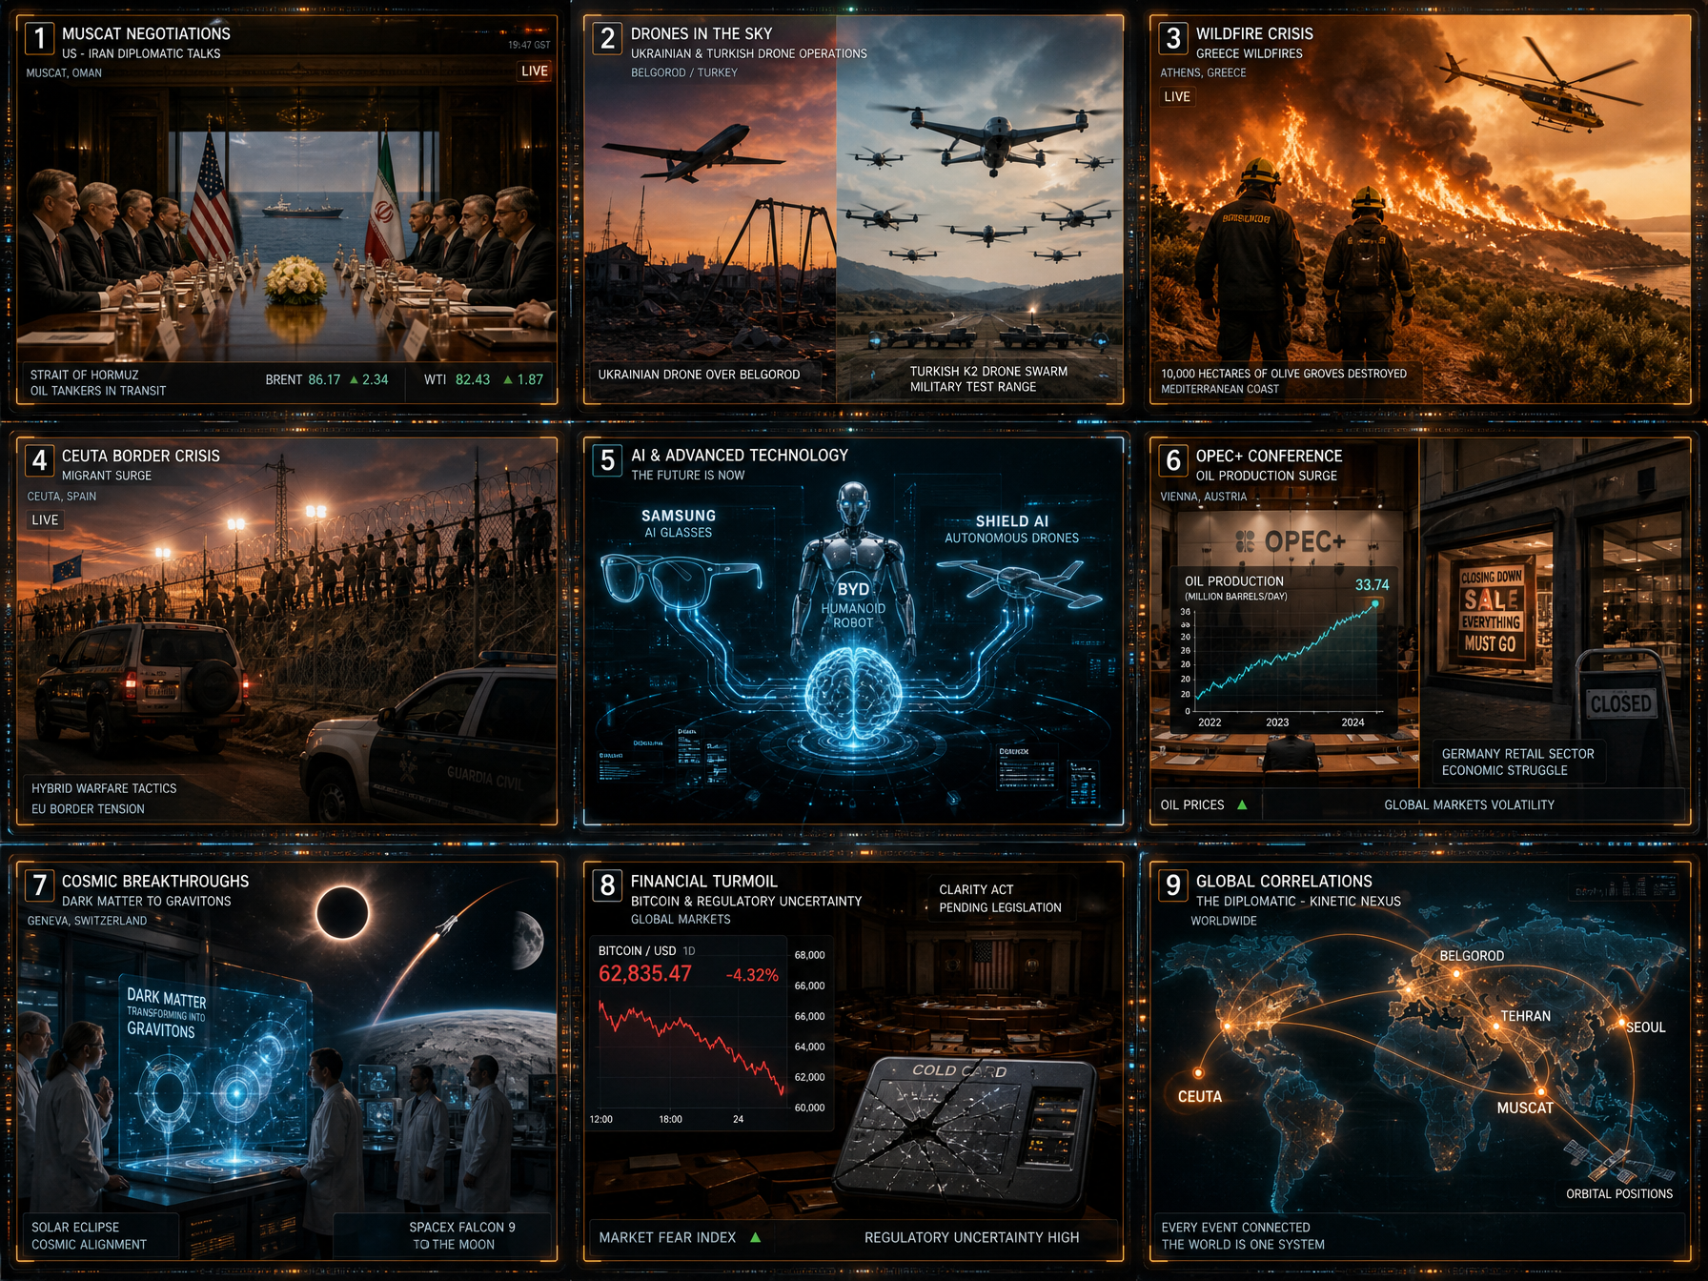The width and height of the screenshot is (1708, 1281).
Task: Click the 10,000 HECTARES OF OLIVE GROVES caption
Action: [1284, 374]
